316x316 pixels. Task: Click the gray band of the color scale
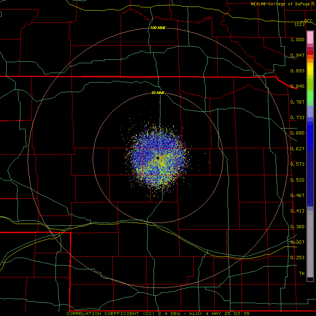click(x=310, y=244)
